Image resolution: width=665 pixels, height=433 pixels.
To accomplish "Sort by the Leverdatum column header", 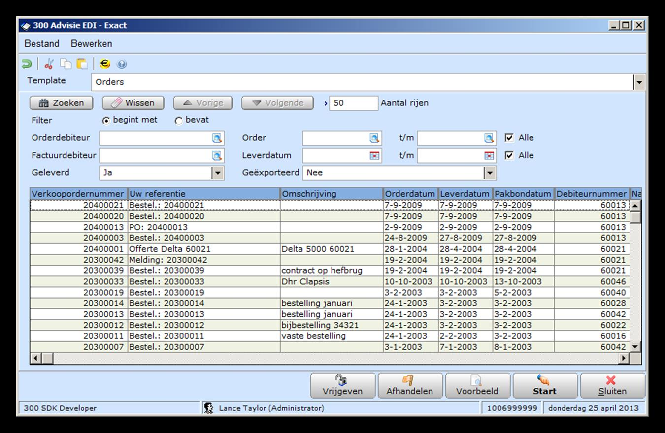I will [465, 194].
